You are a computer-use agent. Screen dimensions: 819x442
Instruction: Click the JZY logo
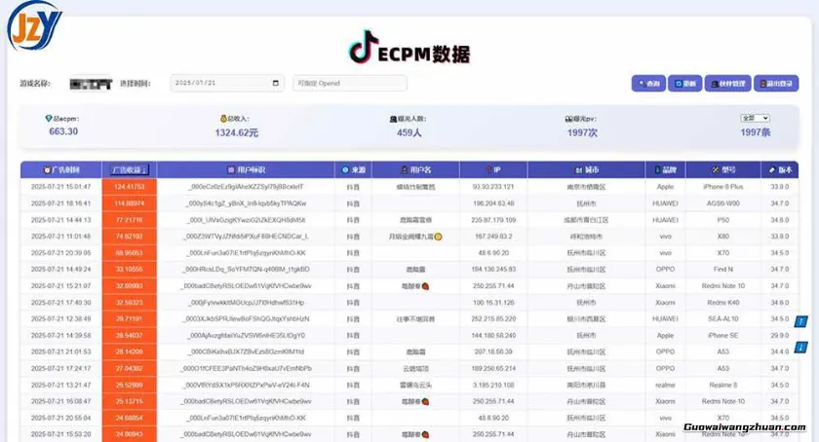pos(34,26)
